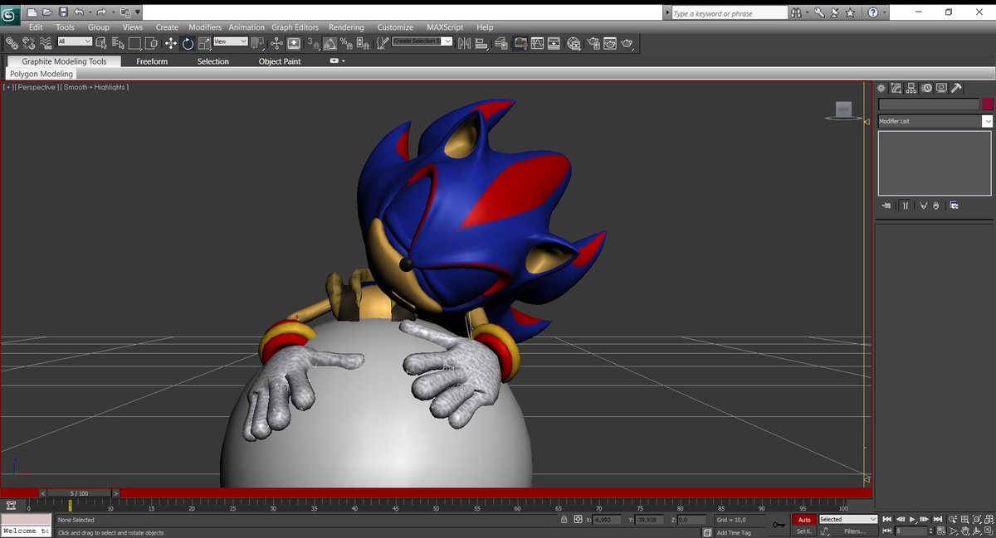Image resolution: width=996 pixels, height=538 pixels.
Task: Open the Selection Filter 'All' dropdown
Action: (75, 41)
